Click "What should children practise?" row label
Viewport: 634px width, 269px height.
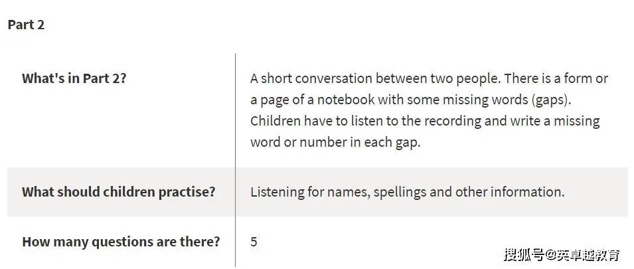click(x=118, y=192)
